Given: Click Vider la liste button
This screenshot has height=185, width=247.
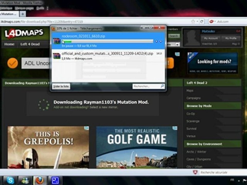Looking at the screenshot, I should pos(61,86).
